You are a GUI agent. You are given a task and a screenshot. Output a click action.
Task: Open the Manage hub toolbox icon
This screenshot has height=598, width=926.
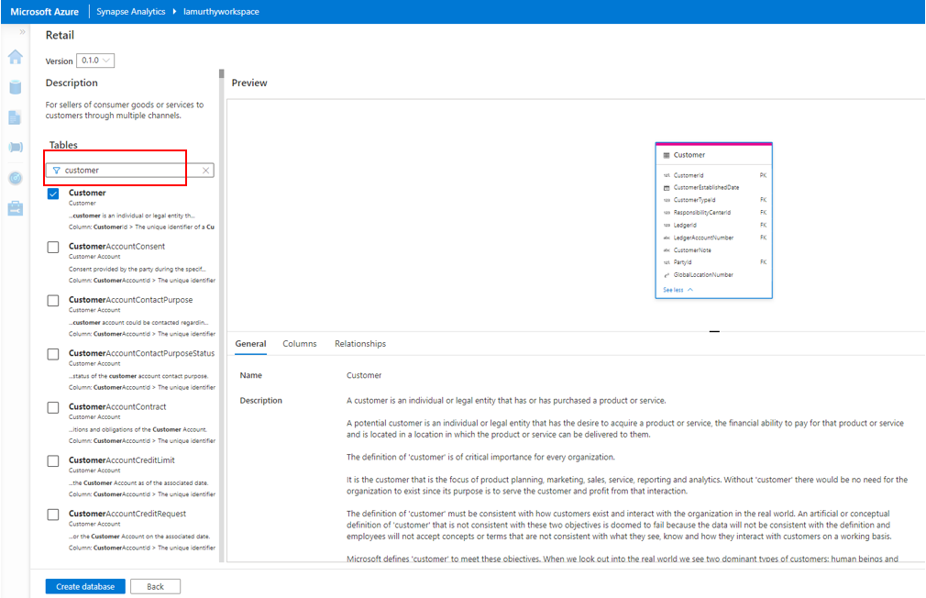click(16, 208)
